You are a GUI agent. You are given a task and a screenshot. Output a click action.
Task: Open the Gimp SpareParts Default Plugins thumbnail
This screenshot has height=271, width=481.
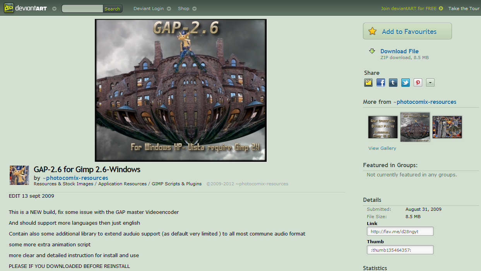(383, 127)
